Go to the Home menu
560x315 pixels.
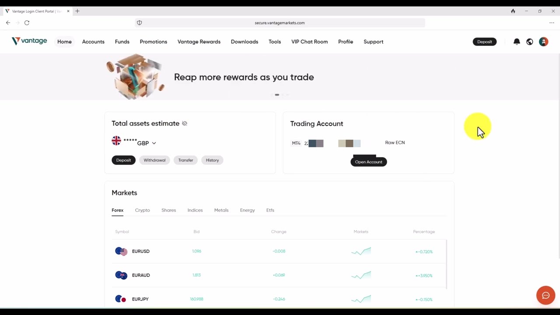click(64, 42)
